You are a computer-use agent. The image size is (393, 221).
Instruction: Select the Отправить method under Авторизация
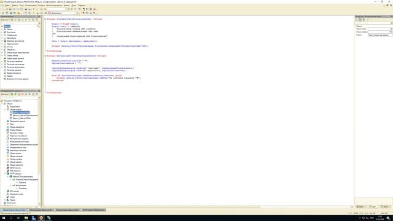click(23, 188)
